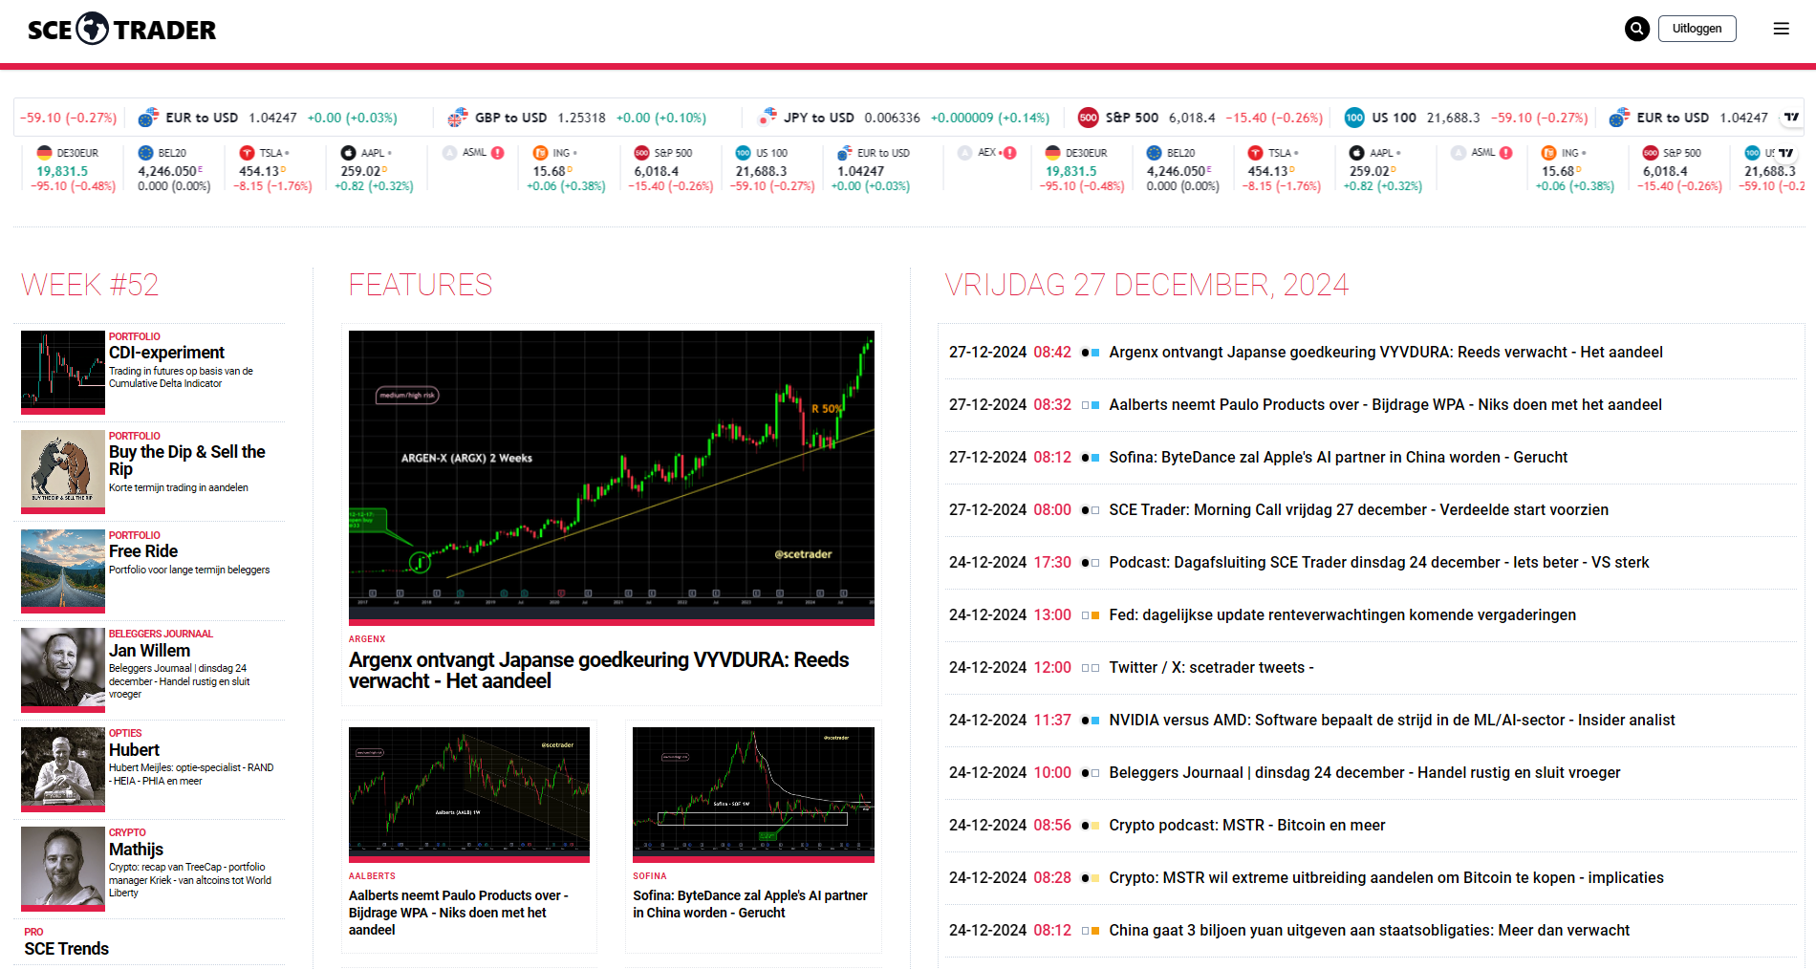Open Jan Willem portrait thumbnail
The height and width of the screenshot is (969, 1816).
pyautogui.click(x=63, y=670)
